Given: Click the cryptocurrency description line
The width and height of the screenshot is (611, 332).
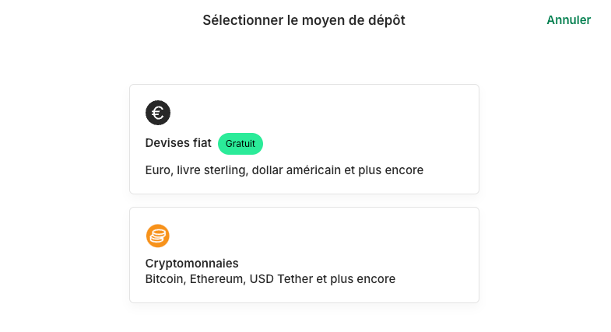Looking at the screenshot, I should (270, 278).
